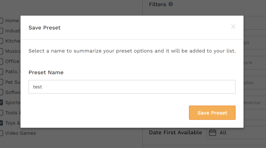This screenshot has width=266, height=148.
Task: Click the Video Games category label
Action: click(21, 133)
